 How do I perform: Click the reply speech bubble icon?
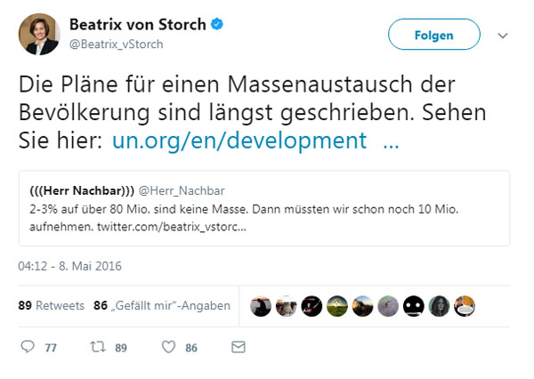tap(27, 347)
